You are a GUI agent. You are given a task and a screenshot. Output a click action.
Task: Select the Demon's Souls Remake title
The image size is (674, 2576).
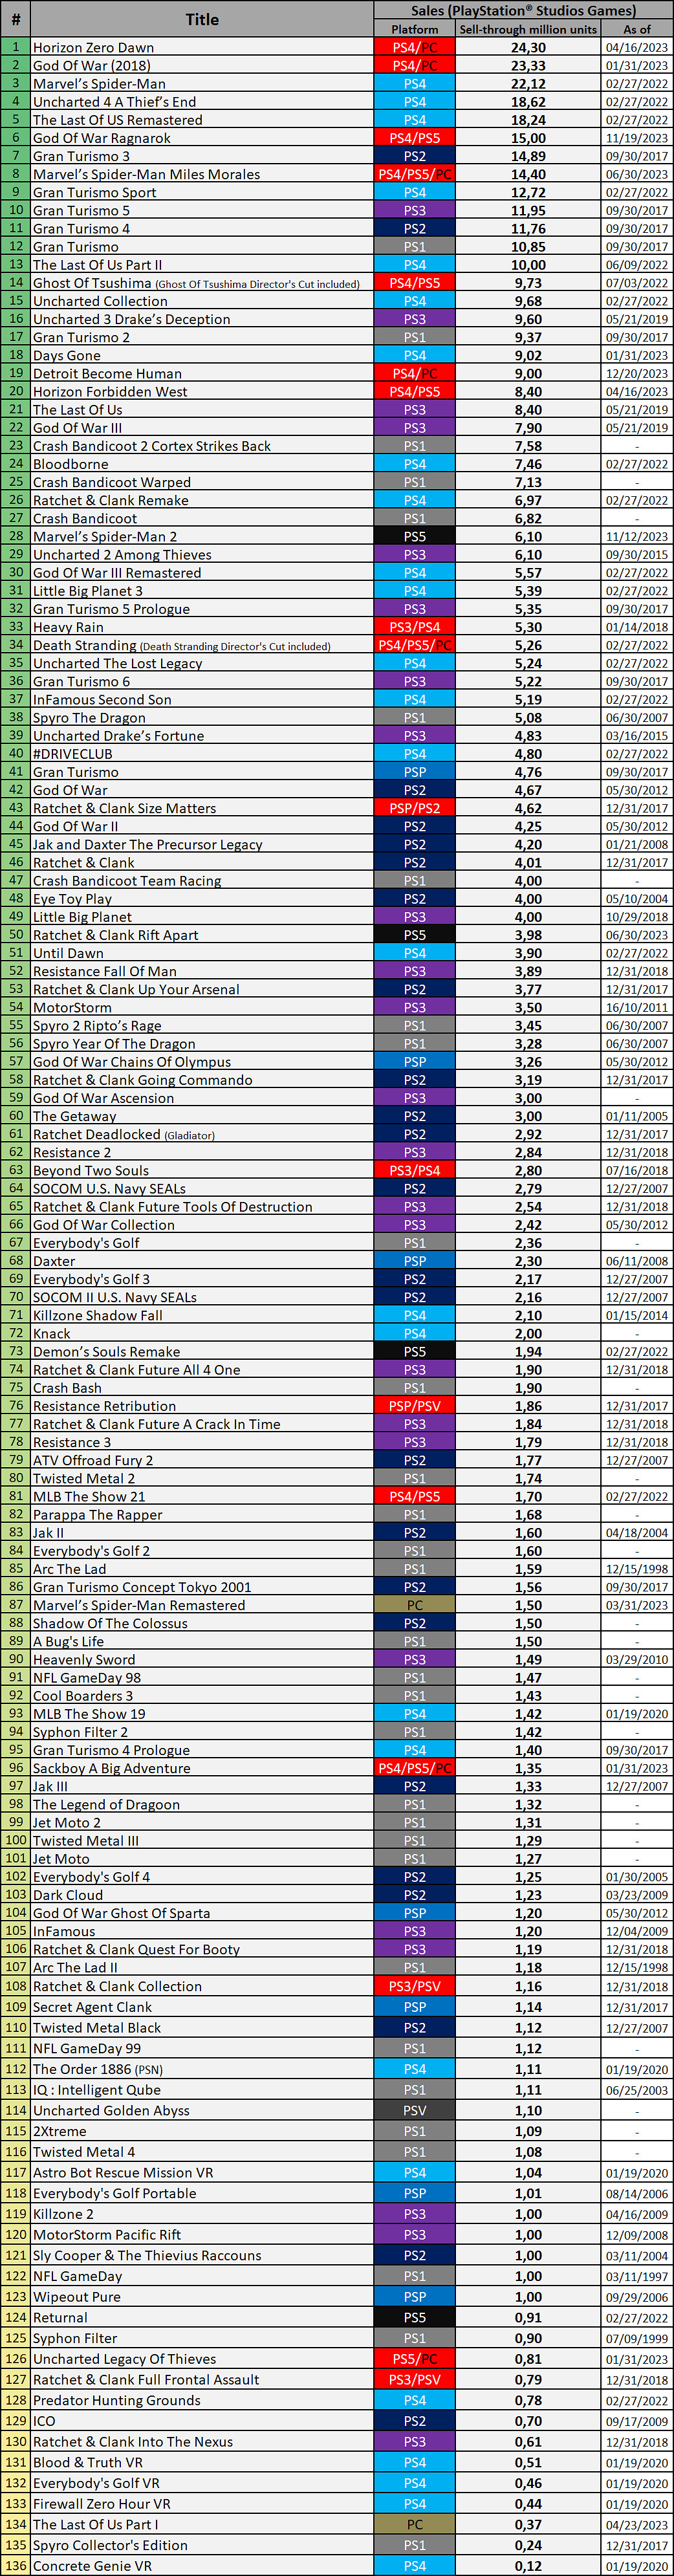point(106,1351)
